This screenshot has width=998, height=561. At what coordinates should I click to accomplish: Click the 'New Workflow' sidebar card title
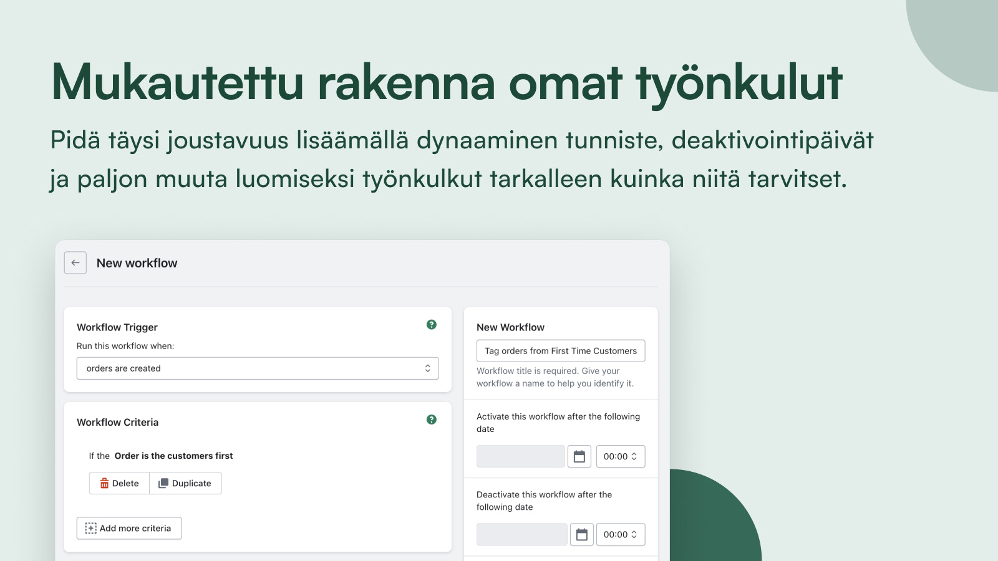[x=510, y=327]
